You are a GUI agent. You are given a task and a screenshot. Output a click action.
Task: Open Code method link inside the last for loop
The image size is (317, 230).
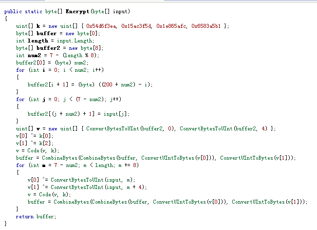[45, 194]
